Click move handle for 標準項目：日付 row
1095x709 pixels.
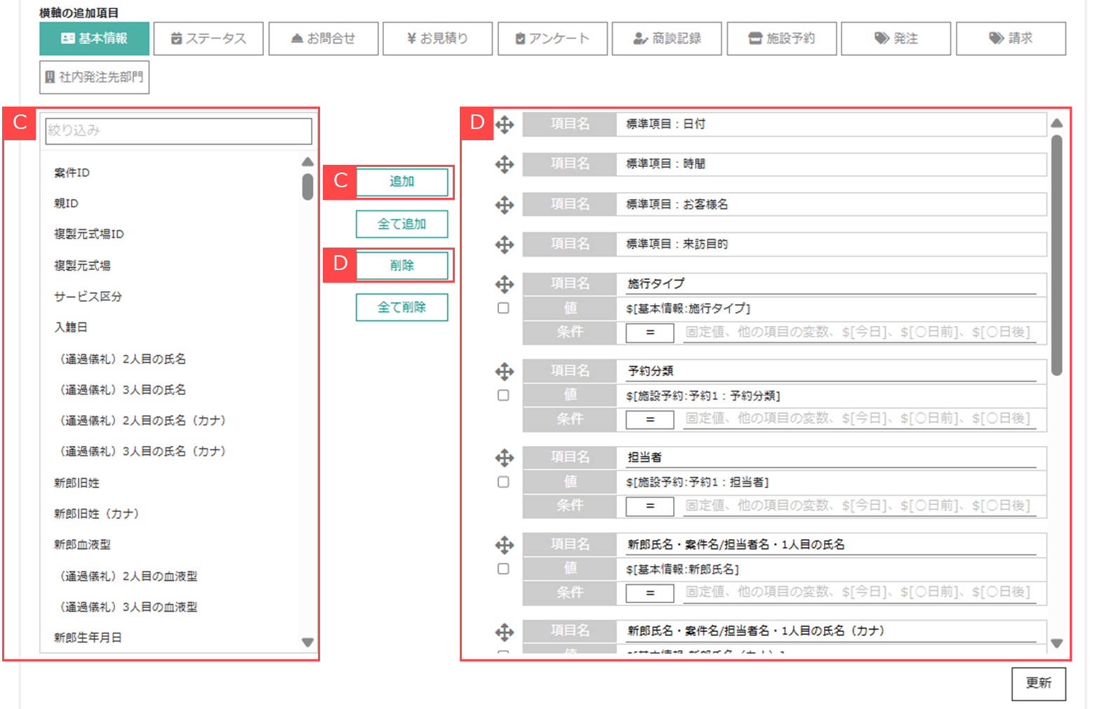coord(505,125)
